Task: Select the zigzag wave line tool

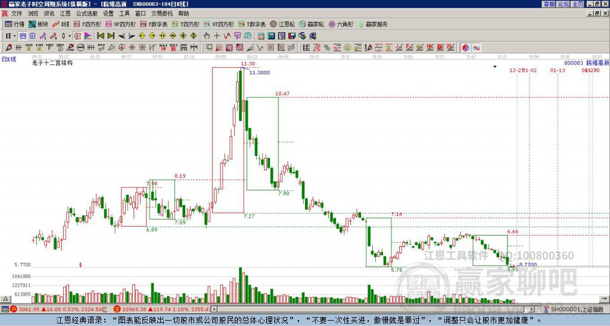Action: click(260, 48)
